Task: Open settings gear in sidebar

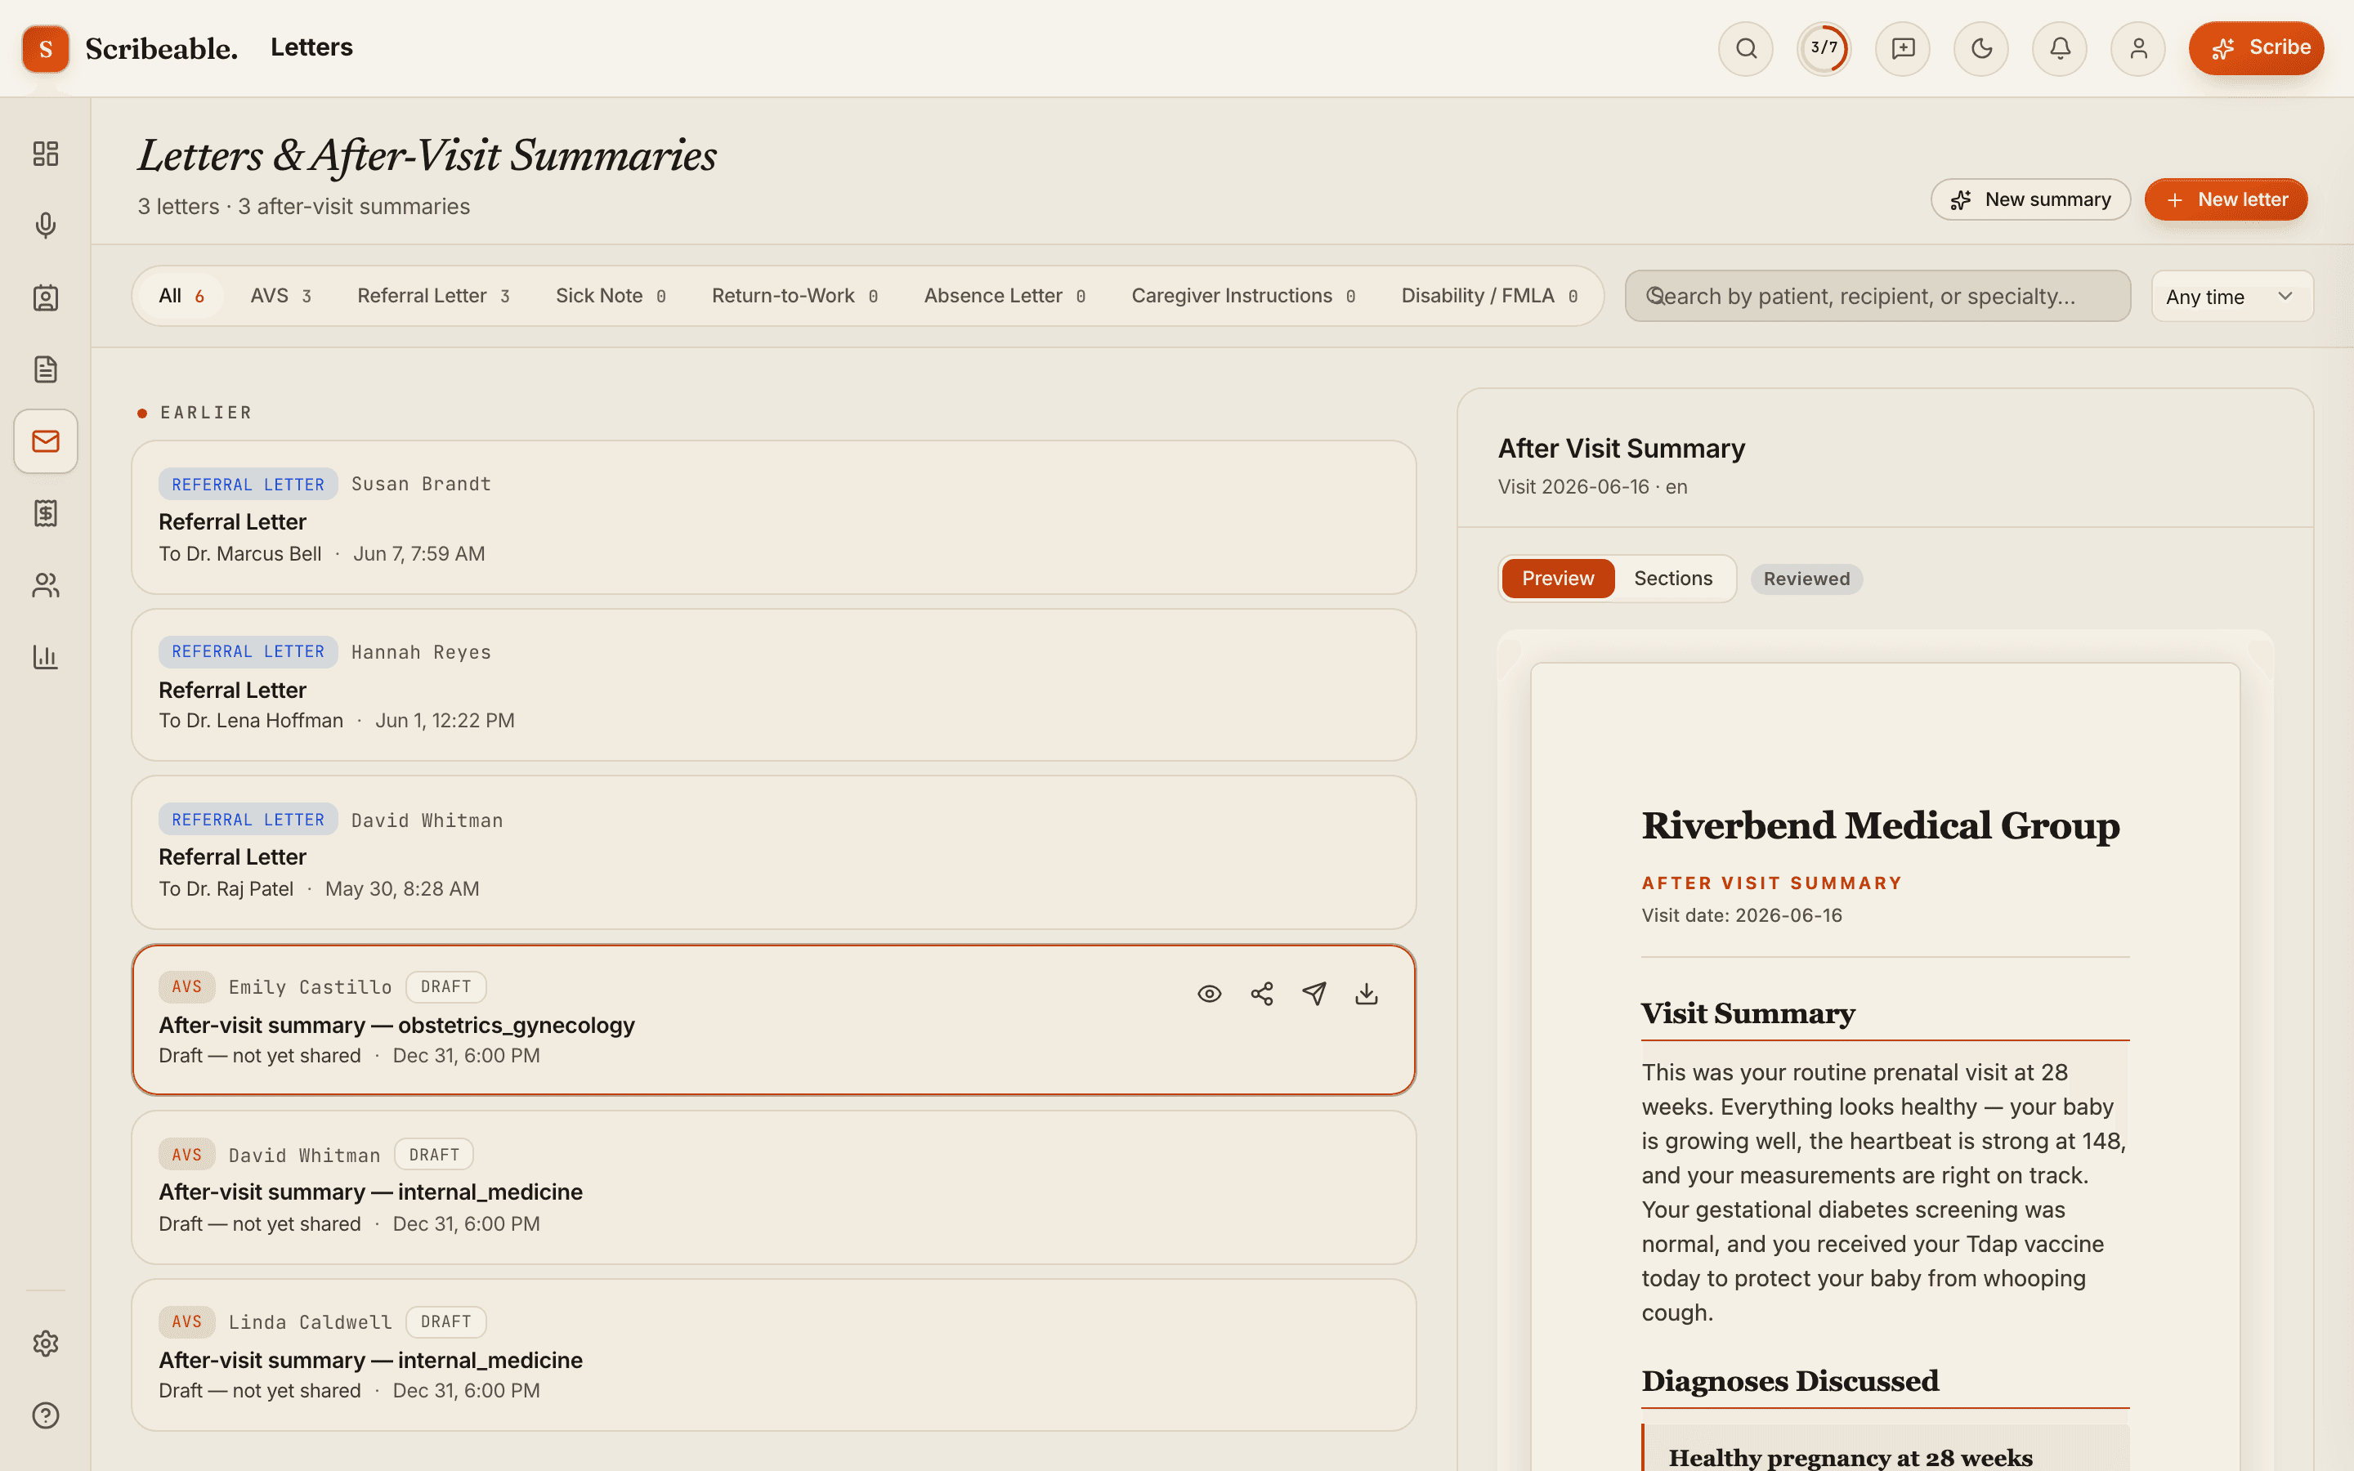Action: 46,1344
